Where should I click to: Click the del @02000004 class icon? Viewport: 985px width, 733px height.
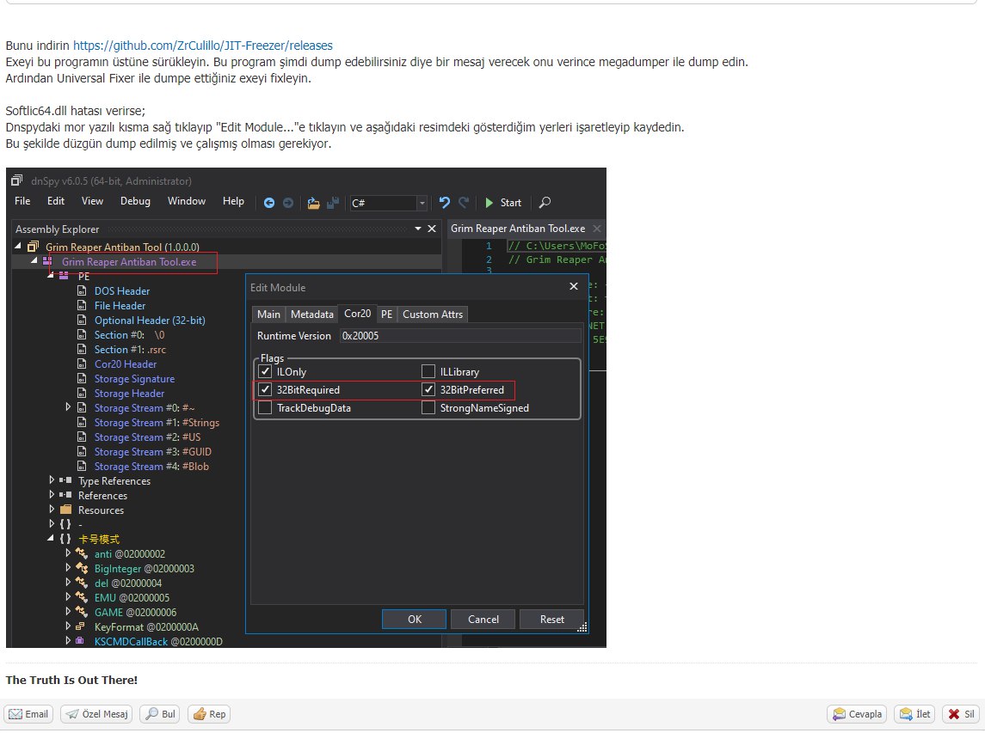82,583
